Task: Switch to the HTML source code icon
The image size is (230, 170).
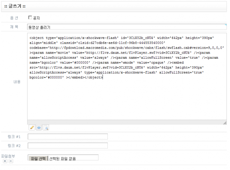Action: point(39,127)
